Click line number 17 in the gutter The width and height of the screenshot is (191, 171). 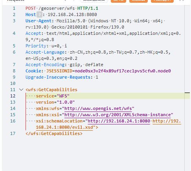click(13, 133)
